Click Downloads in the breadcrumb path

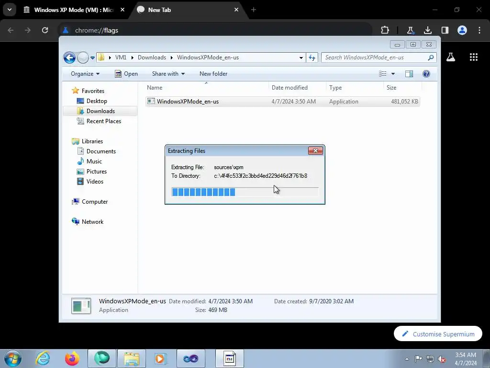pos(152,57)
